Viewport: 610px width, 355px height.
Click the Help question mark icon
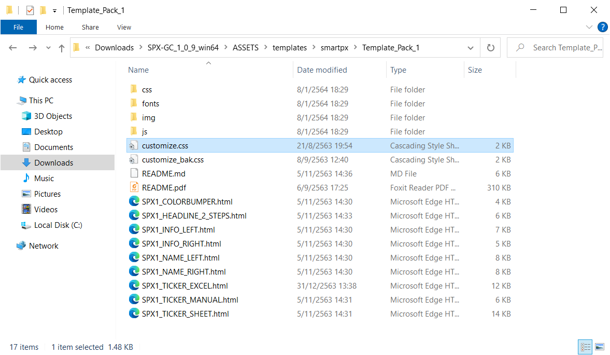tap(603, 27)
